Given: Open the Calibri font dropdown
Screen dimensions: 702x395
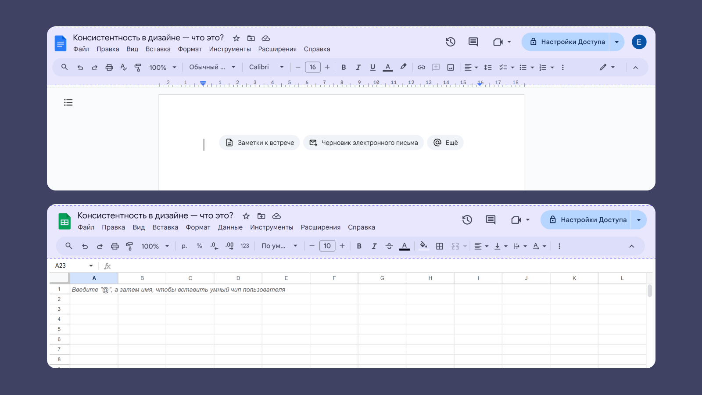Looking at the screenshot, I should [x=266, y=67].
